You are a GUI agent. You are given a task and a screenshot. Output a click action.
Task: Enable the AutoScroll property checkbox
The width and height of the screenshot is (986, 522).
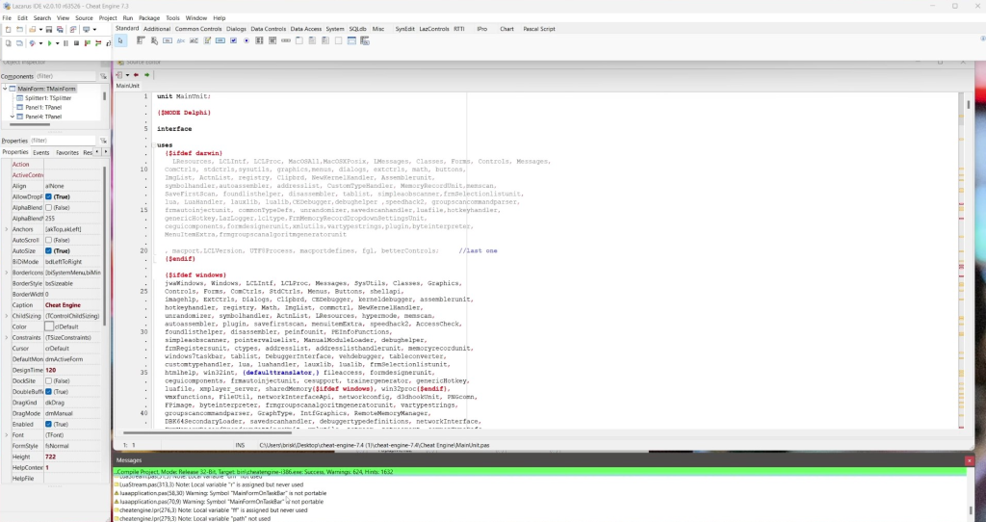[x=49, y=240]
